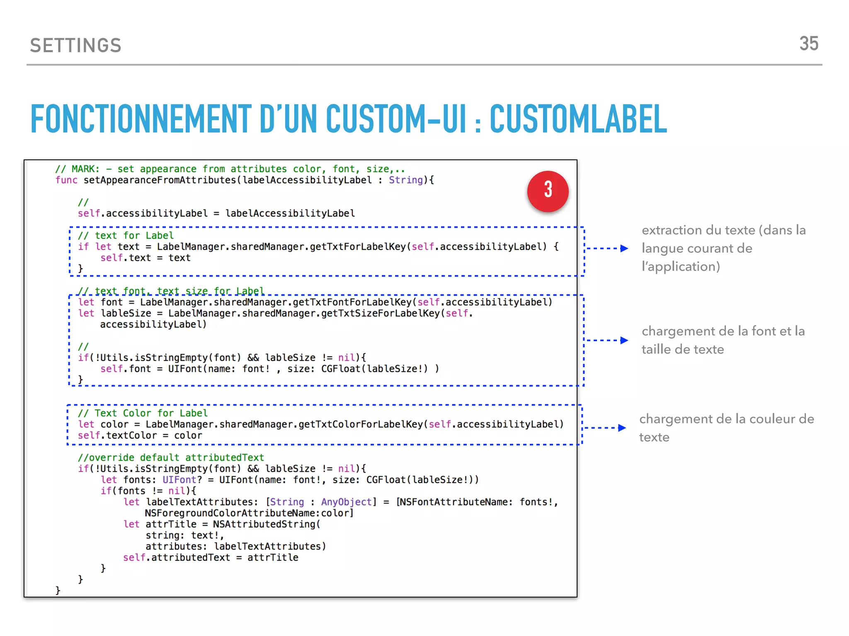849x636 pixels.
Task: Click the '// MARK: - set appearance' comment line
Action: tap(230, 169)
